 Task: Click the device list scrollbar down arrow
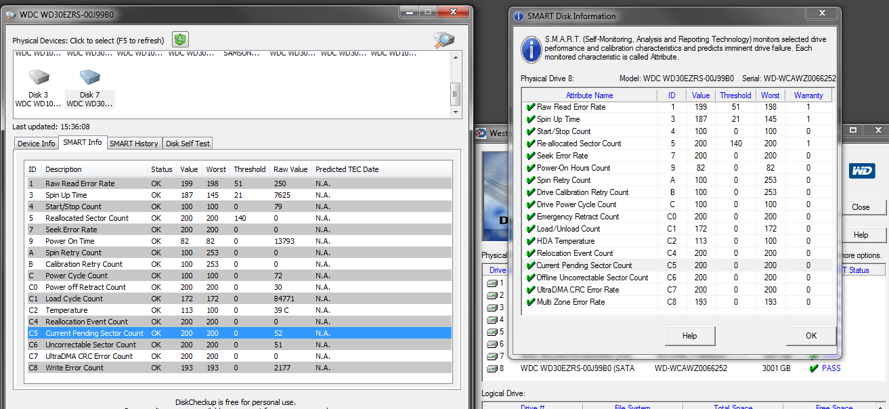click(x=456, y=112)
